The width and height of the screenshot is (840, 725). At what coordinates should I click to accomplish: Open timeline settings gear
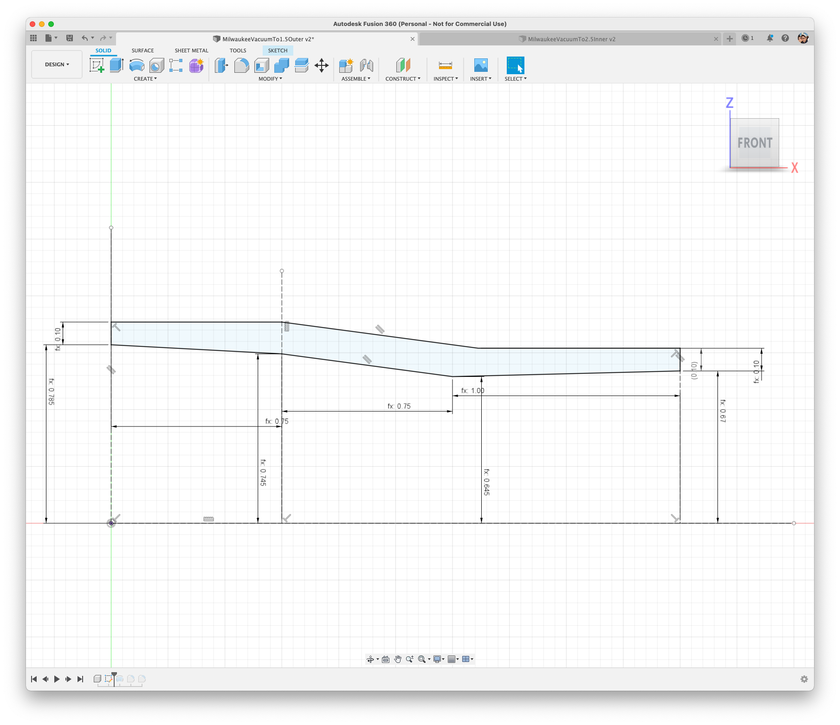(804, 679)
